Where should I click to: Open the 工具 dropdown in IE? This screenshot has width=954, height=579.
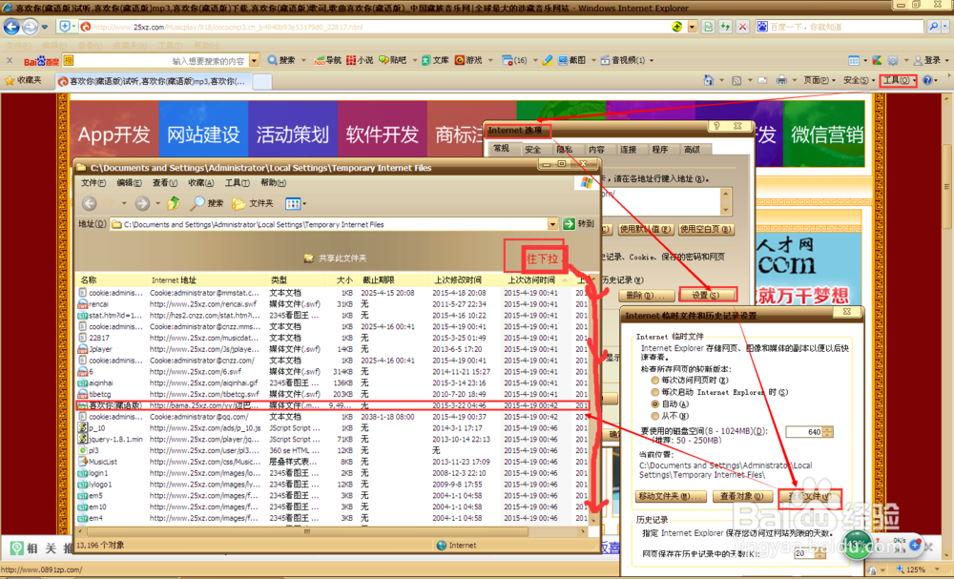click(x=896, y=82)
